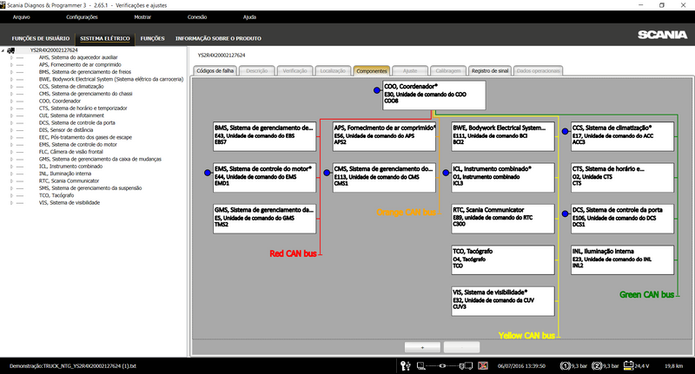Select EEC Pós-tratamento dos gases in tree
The image size is (695, 374).
click(85, 137)
